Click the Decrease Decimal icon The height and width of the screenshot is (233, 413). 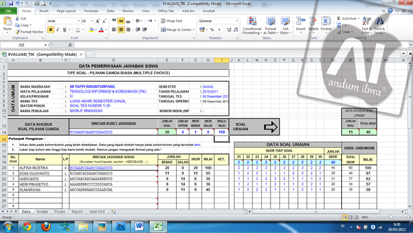coord(236,29)
